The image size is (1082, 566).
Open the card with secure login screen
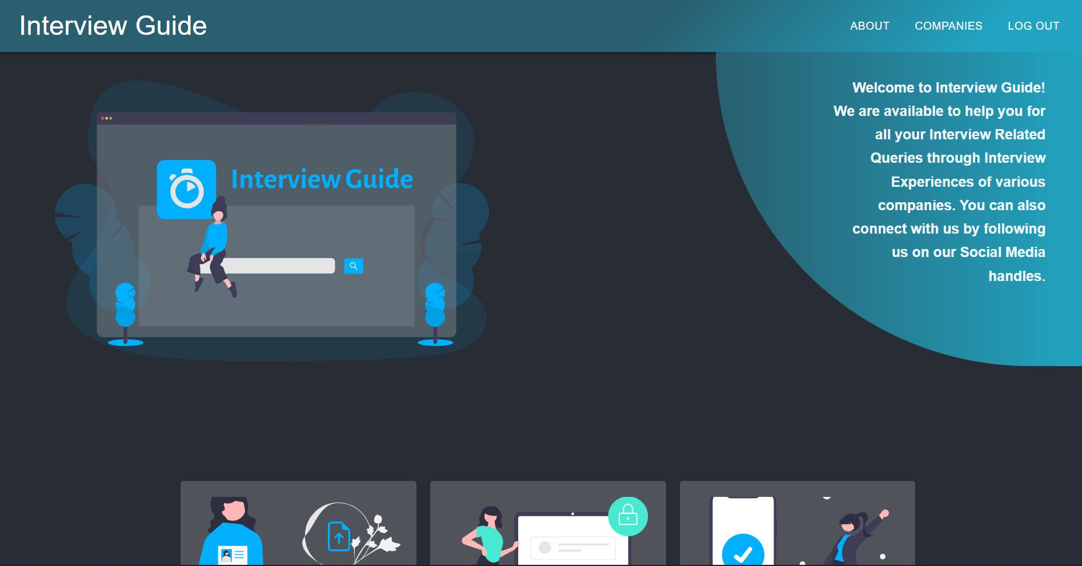point(548,523)
